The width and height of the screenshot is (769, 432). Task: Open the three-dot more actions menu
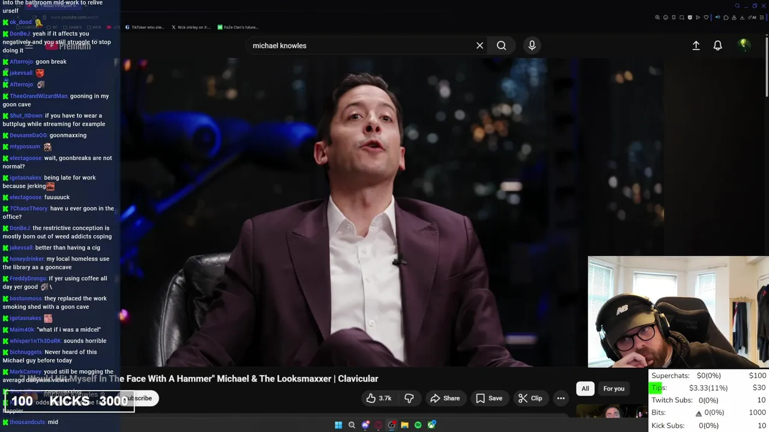click(x=561, y=398)
